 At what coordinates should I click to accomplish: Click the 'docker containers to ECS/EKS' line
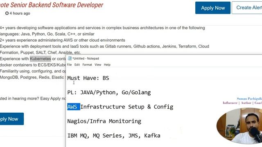point(33,65)
